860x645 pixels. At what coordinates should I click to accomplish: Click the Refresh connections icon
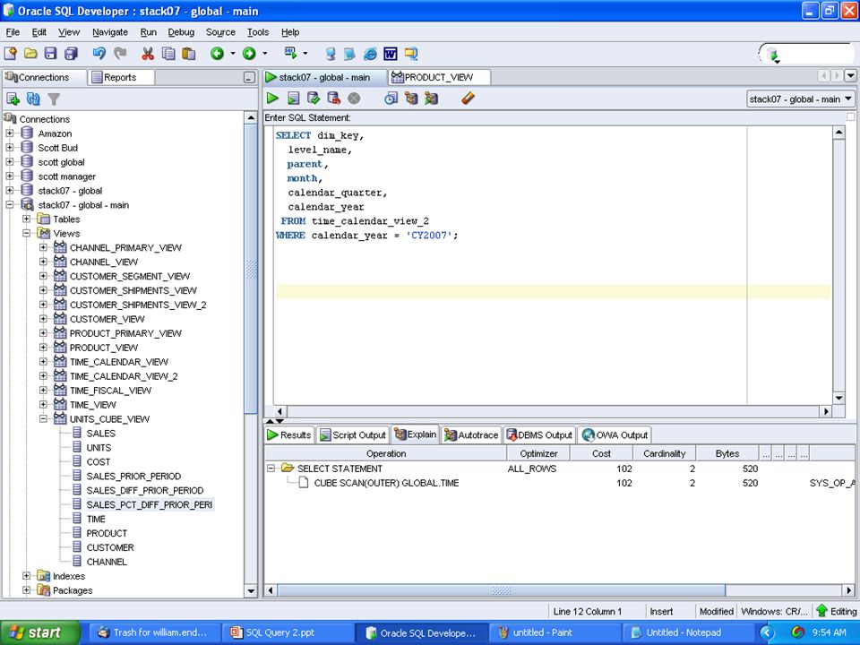point(33,99)
